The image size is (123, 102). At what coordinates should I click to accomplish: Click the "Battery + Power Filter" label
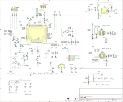(x=103, y=85)
